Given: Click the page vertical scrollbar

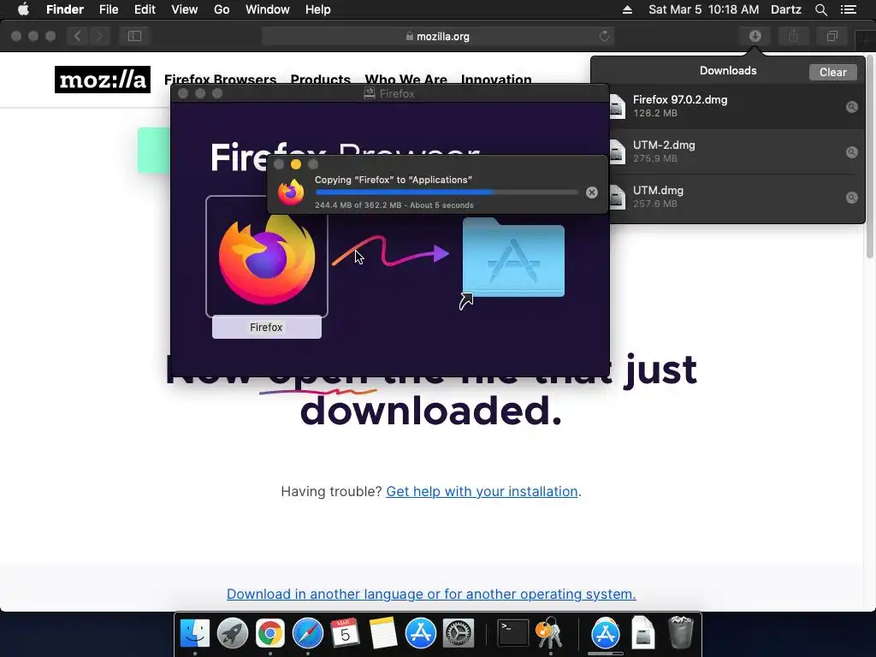Looking at the screenshot, I should click(x=870, y=157).
